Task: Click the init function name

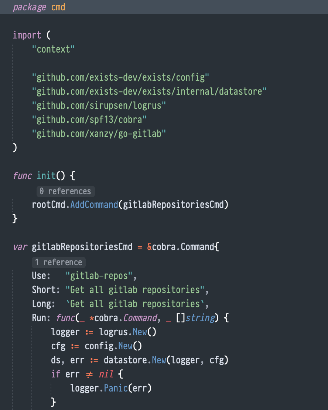Action: [46, 176]
